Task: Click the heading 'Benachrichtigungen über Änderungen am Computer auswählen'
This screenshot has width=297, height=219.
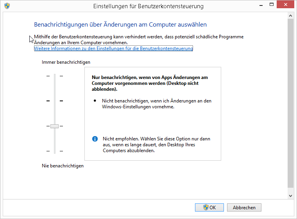Action: point(120,25)
